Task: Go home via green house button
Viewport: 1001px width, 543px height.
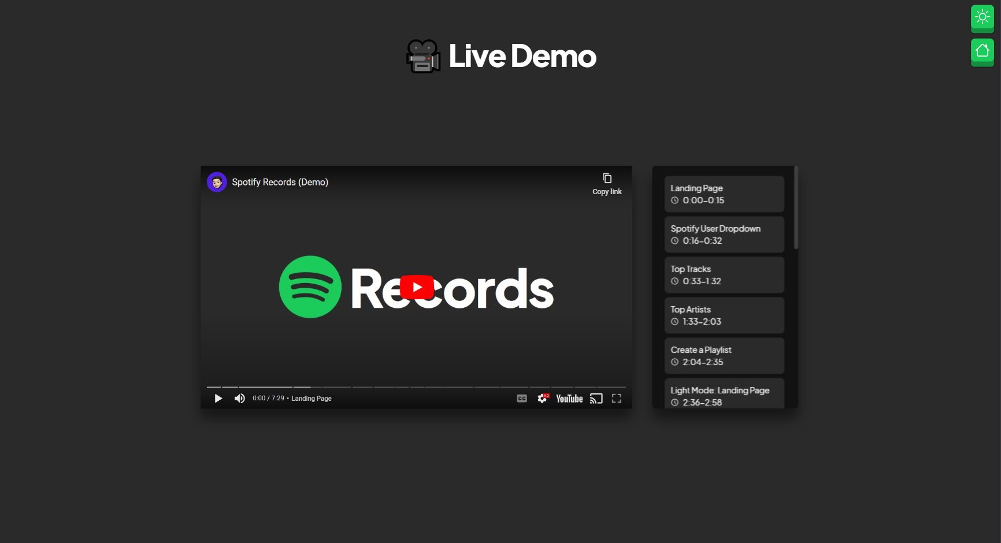Action: (x=982, y=51)
